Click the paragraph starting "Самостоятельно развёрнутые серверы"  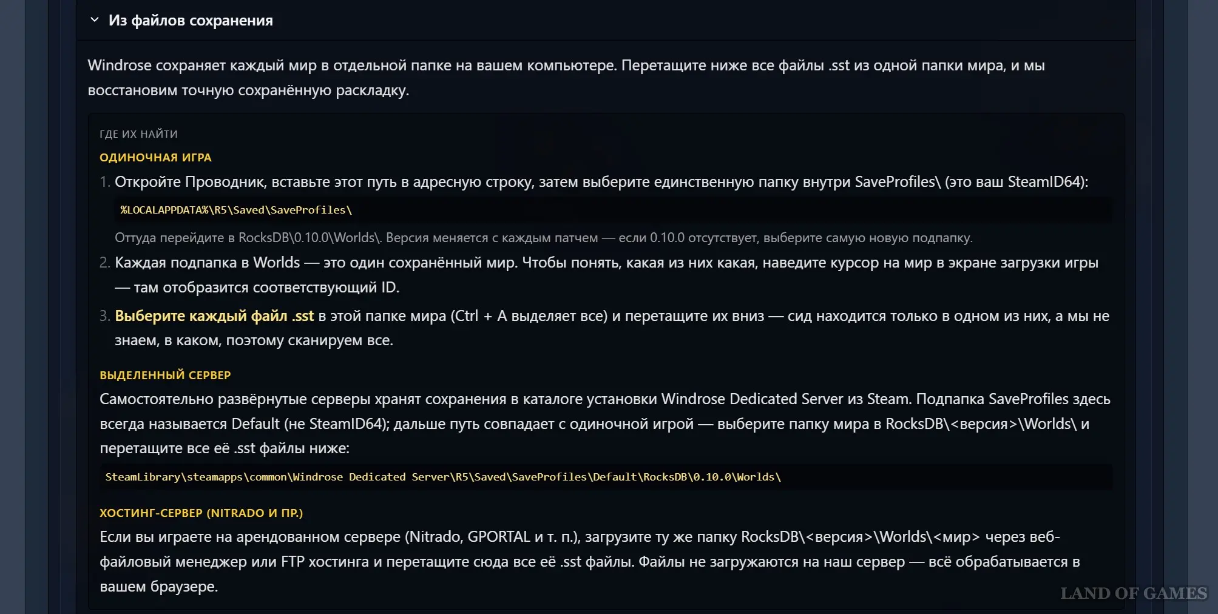(x=604, y=423)
